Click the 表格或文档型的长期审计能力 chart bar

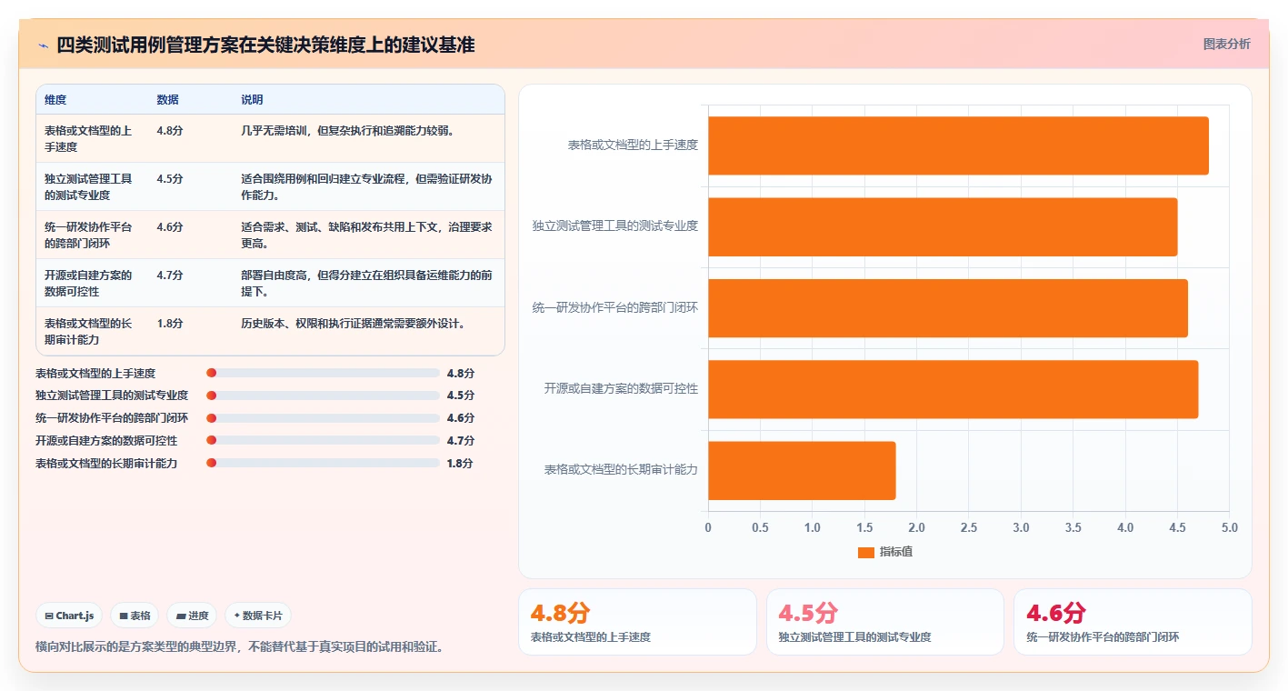coord(802,470)
